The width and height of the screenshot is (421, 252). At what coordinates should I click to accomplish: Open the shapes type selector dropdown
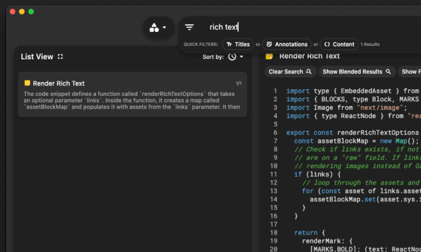(158, 27)
